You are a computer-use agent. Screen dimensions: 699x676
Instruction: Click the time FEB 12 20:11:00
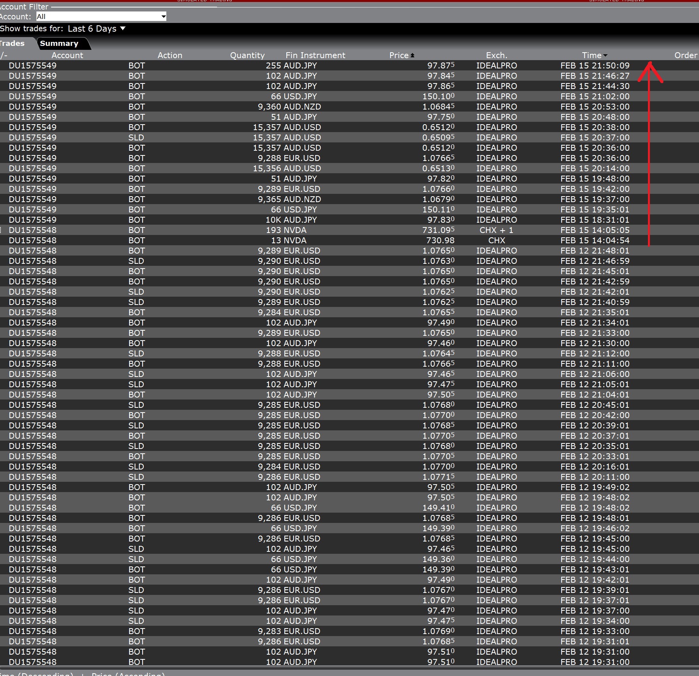point(595,477)
